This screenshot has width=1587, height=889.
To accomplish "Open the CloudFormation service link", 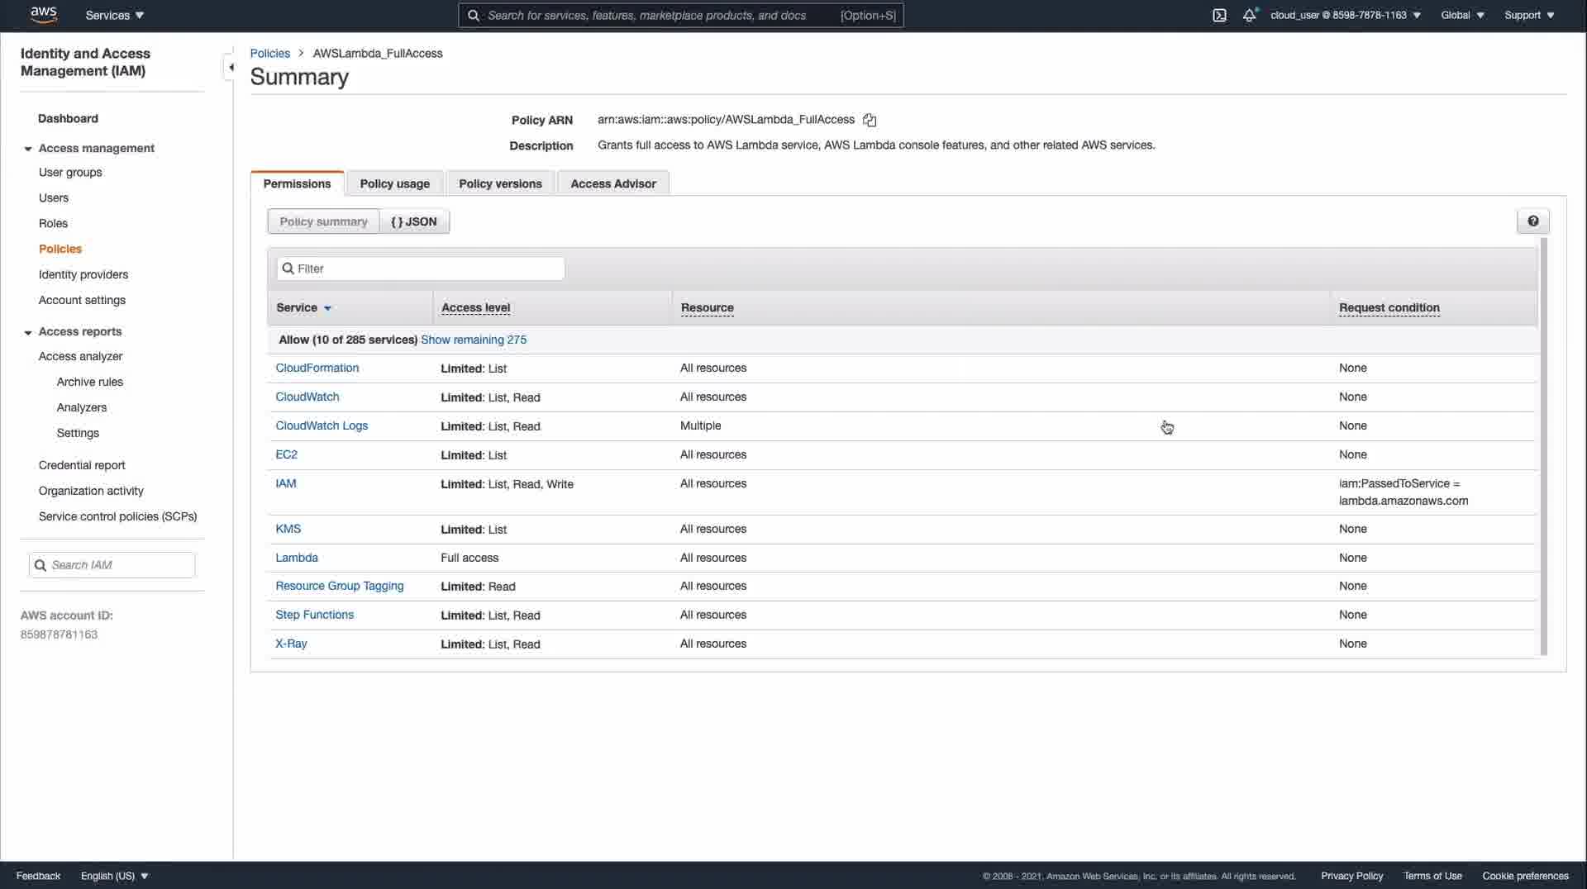I will coord(317,368).
